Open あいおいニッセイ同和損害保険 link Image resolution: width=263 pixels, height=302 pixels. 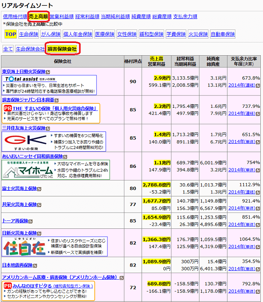32,156
